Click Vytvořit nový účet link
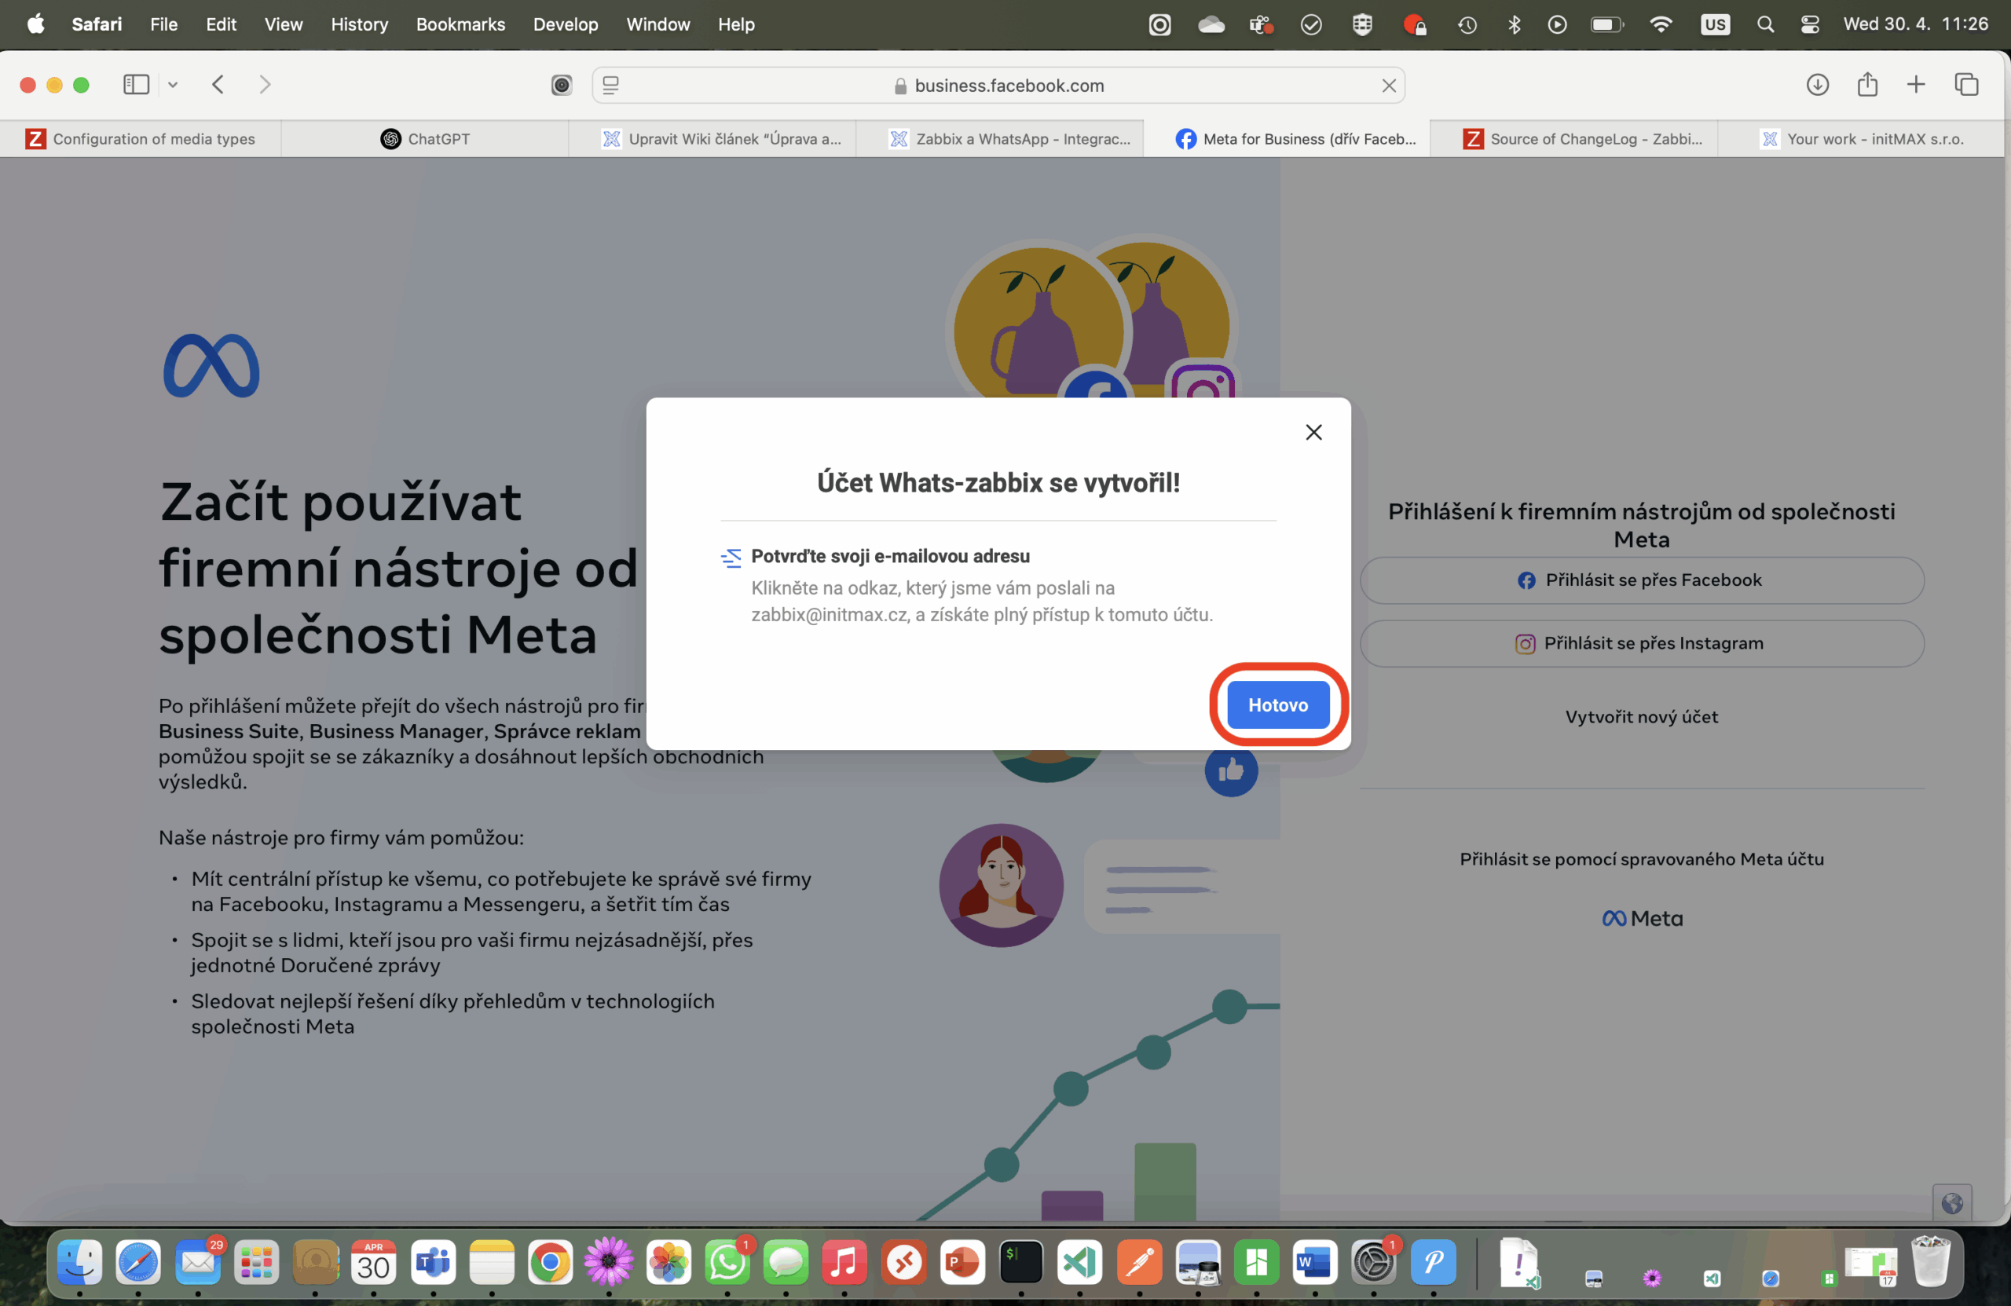The height and width of the screenshot is (1306, 2011). click(1641, 717)
